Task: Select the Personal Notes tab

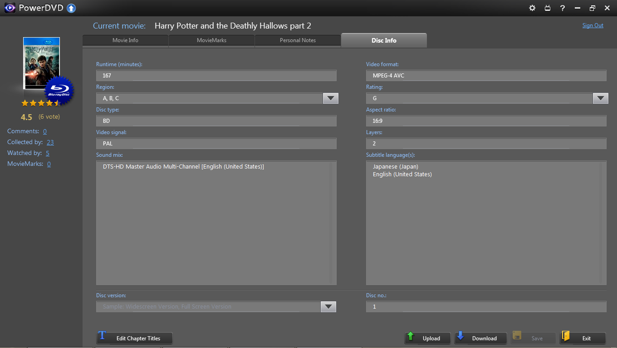Action: click(x=298, y=40)
